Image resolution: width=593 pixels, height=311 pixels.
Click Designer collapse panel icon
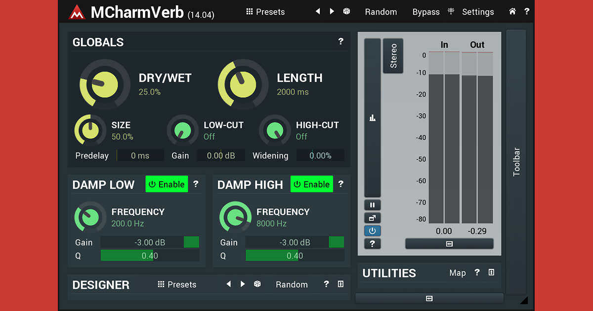340,284
